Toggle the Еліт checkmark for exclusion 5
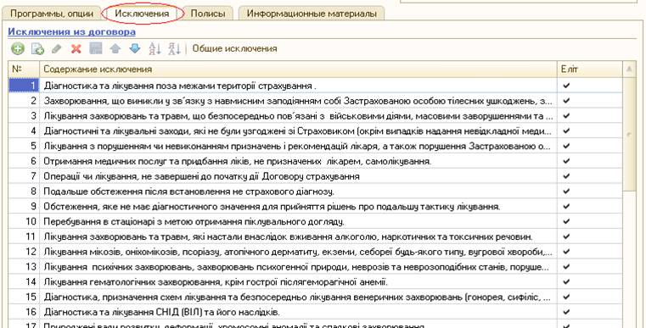Image resolution: width=646 pixels, height=328 pixels. pyautogui.click(x=566, y=146)
